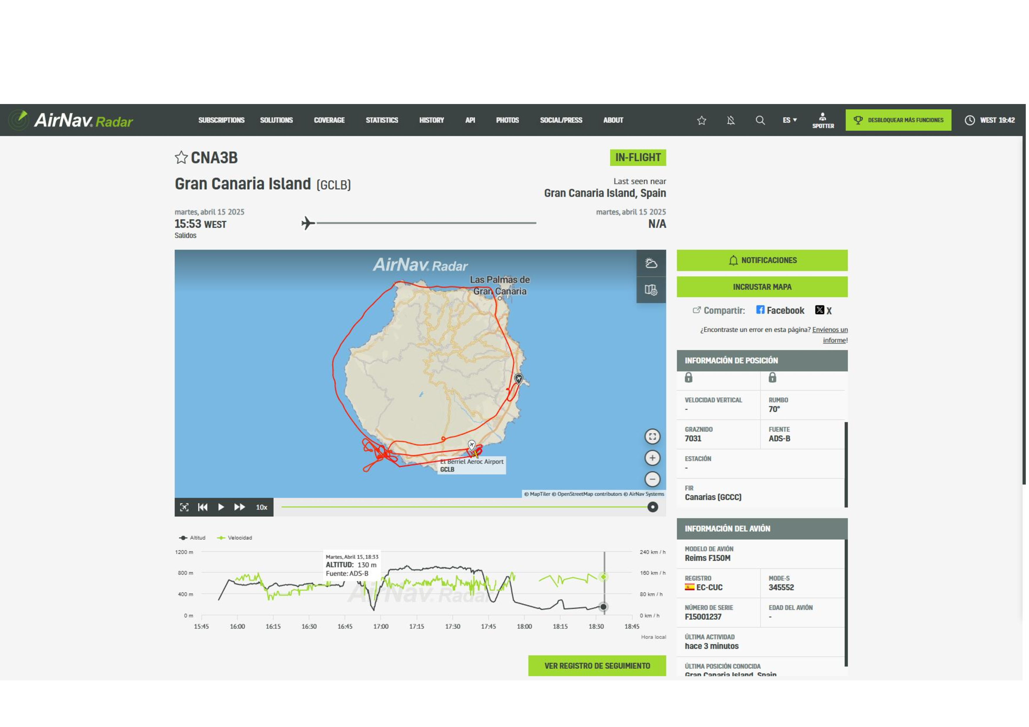1029x727 pixels.
Task: Click the OpenStreetMap contributors attribution
Action: click(x=587, y=494)
